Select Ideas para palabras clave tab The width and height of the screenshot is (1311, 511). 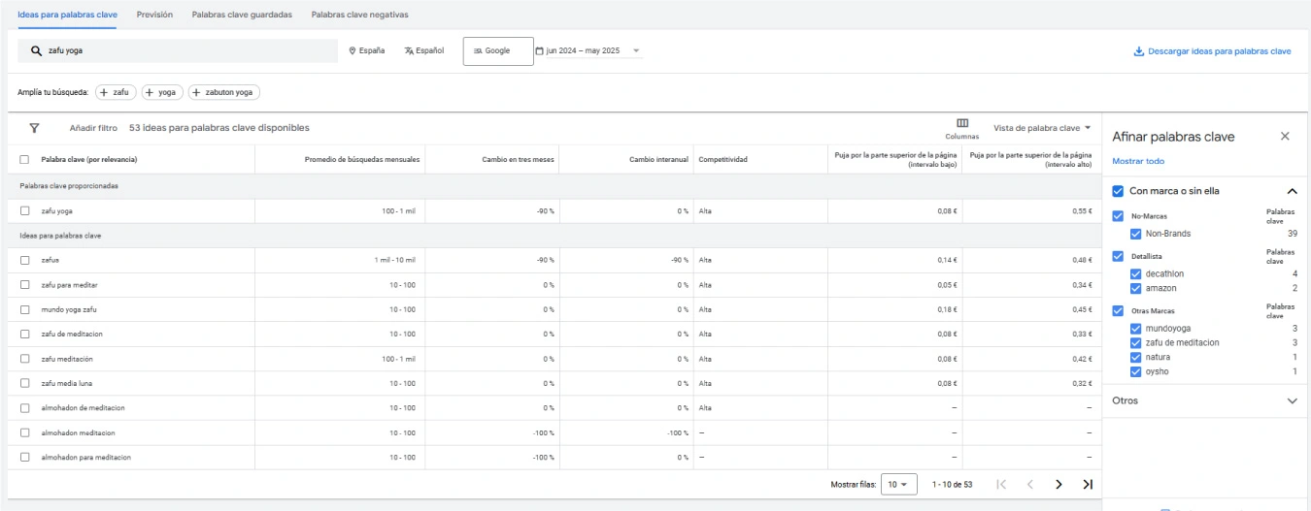coord(67,16)
